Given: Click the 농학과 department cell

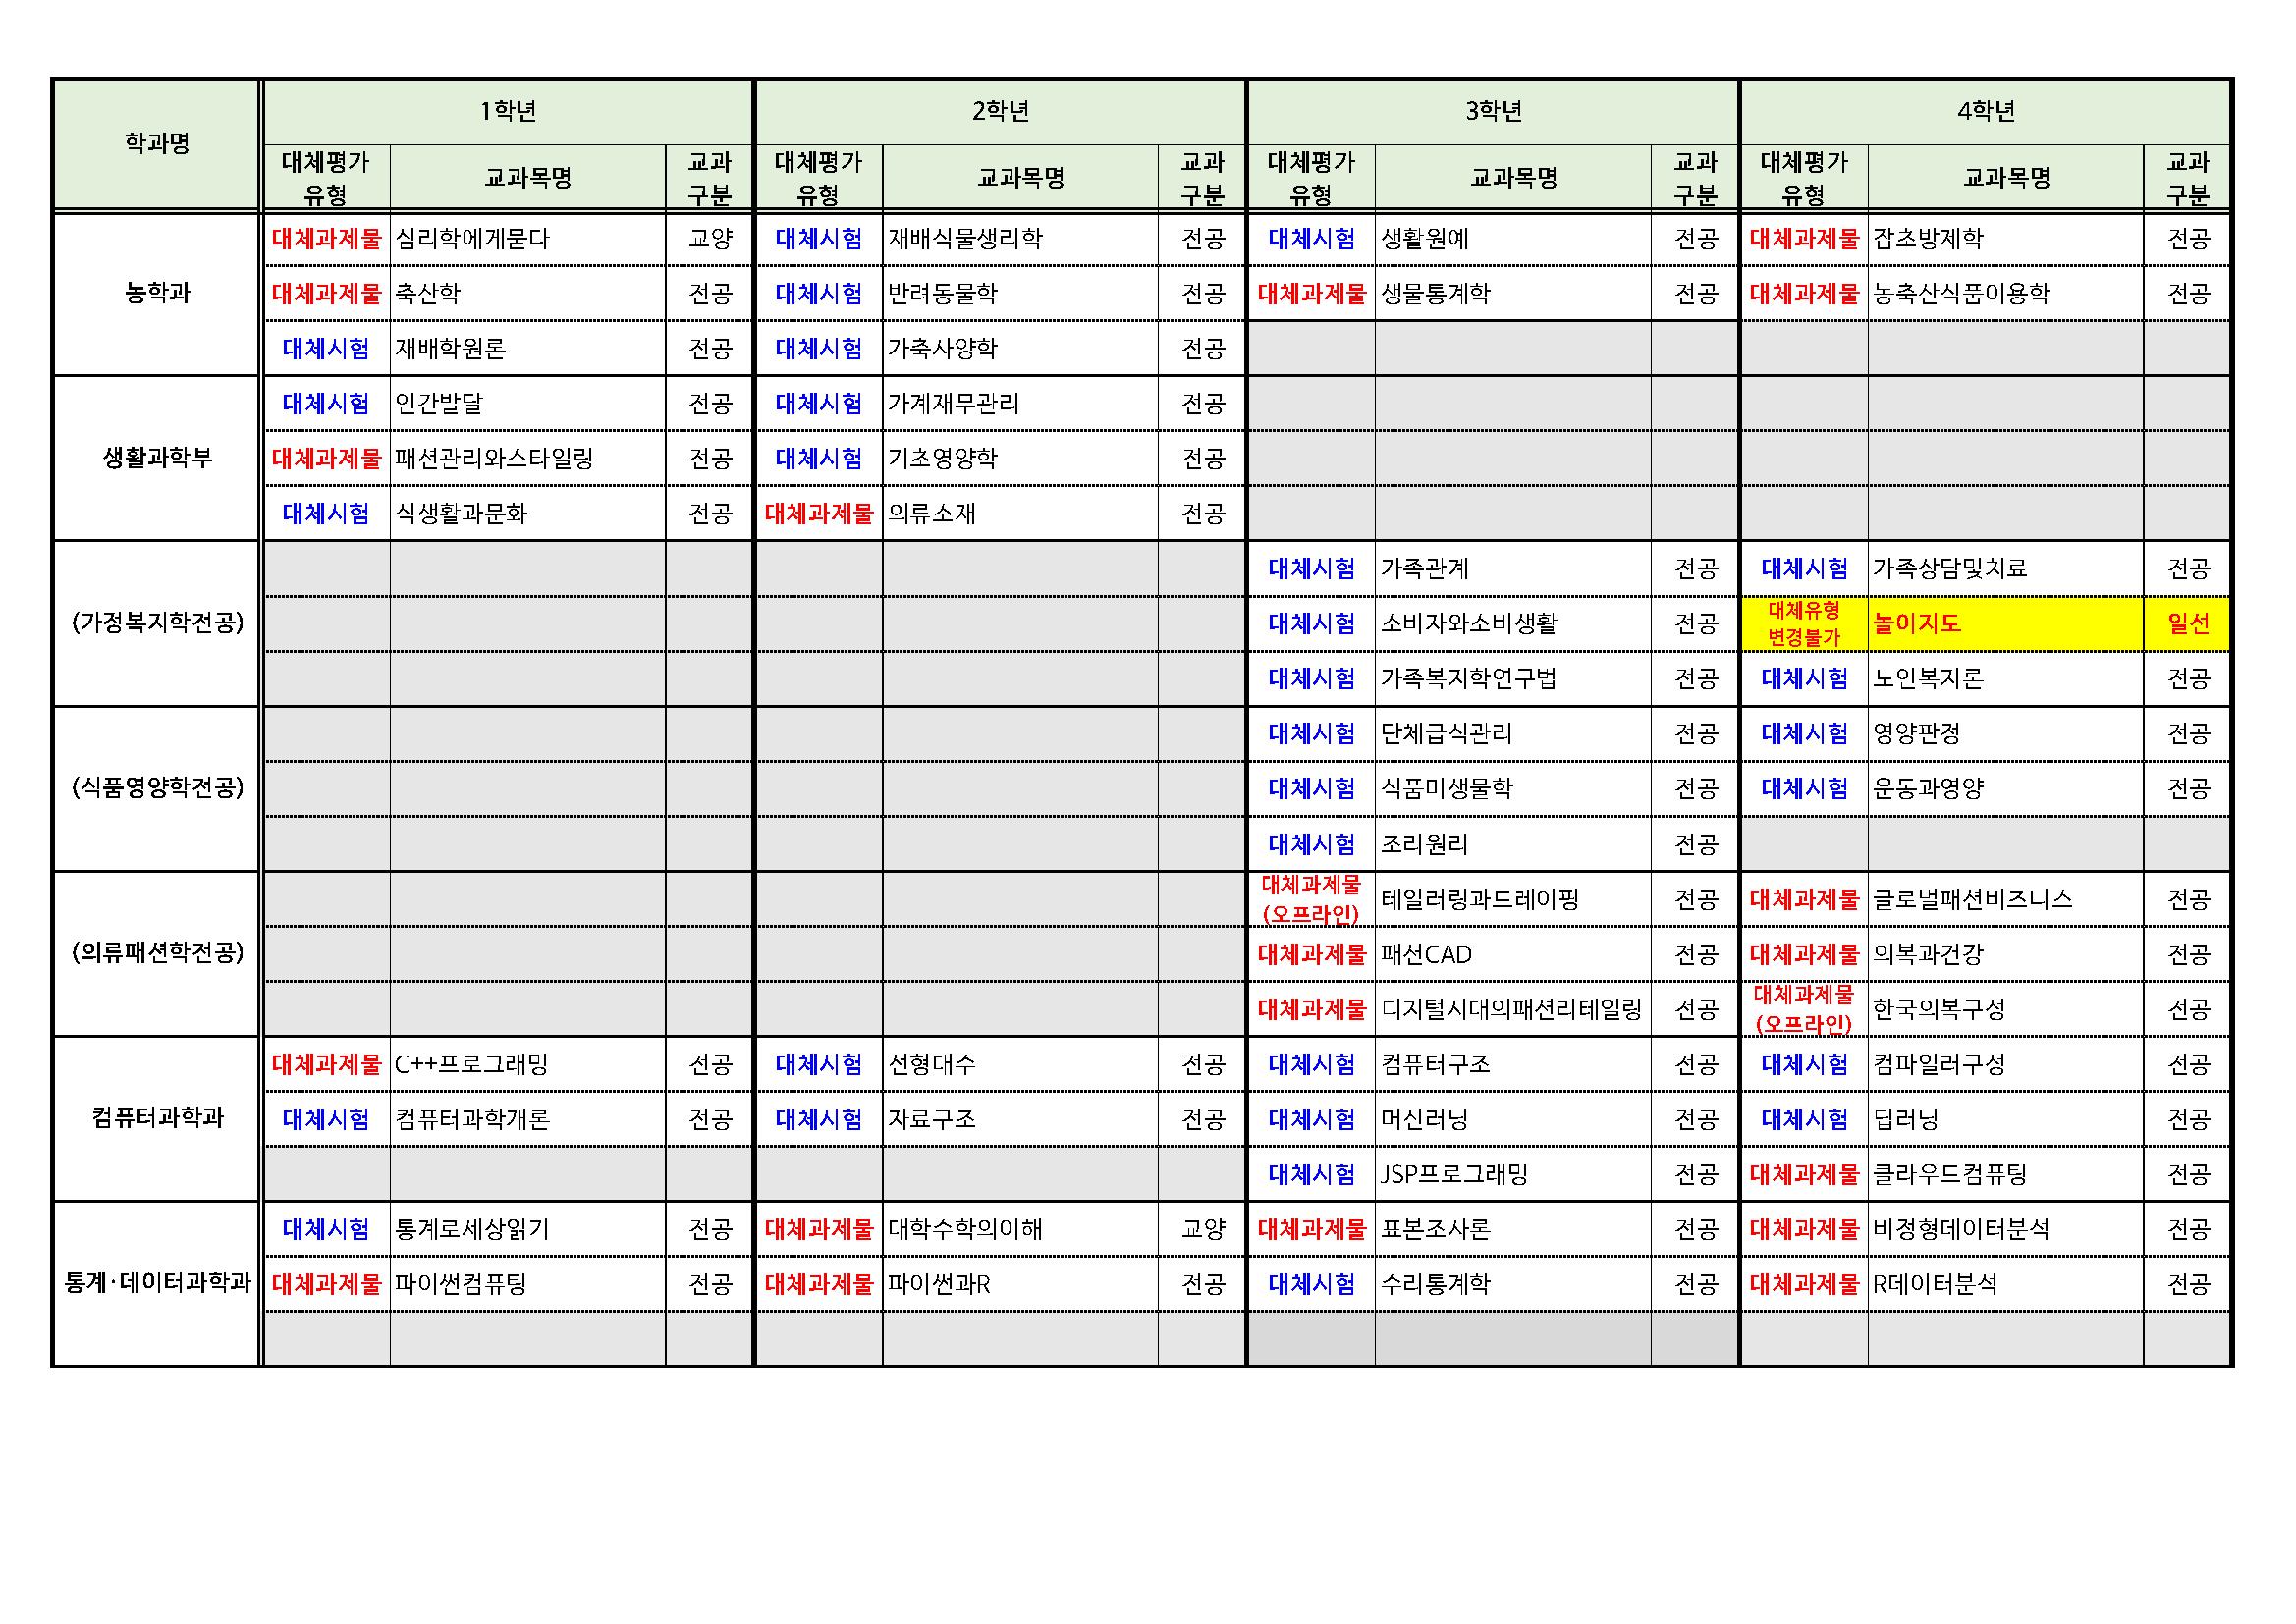Looking at the screenshot, I should click(156, 293).
